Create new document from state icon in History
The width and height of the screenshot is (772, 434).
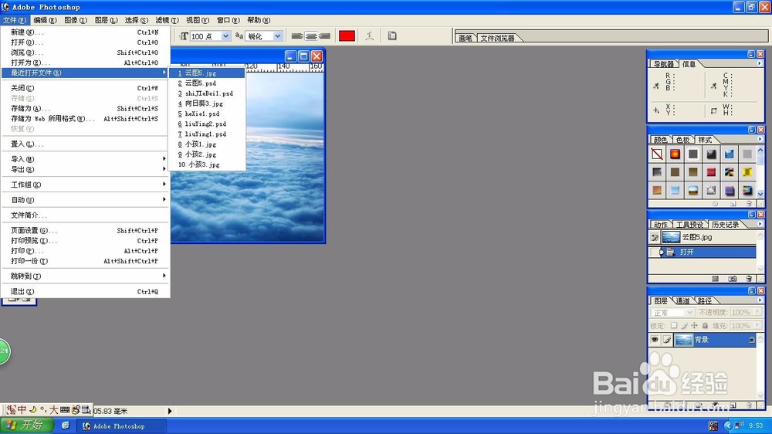[716, 279]
